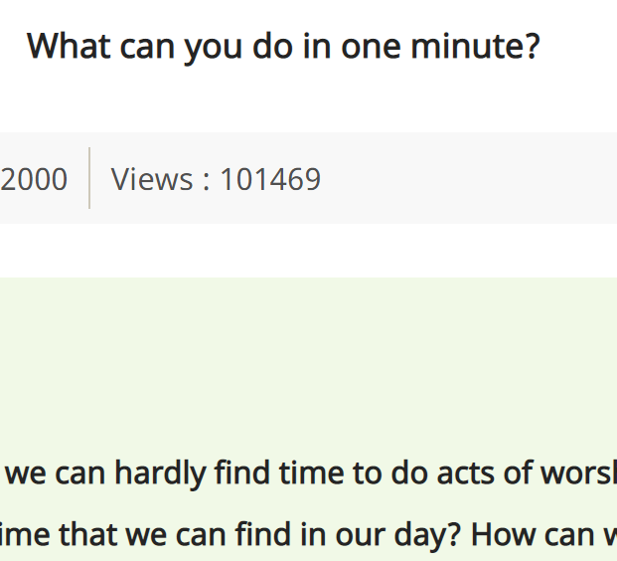Click the word "you" in the title
The image size is (617, 561).
click(214, 50)
